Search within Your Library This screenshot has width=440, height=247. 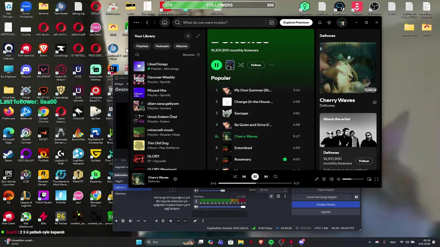tap(137, 55)
